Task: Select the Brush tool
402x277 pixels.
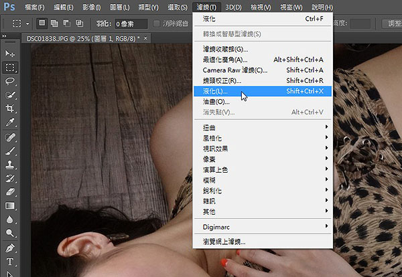Action: coord(10,151)
